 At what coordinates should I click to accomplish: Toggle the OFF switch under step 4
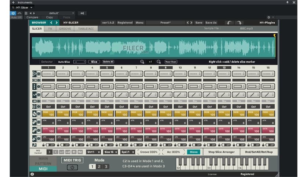click(94, 145)
